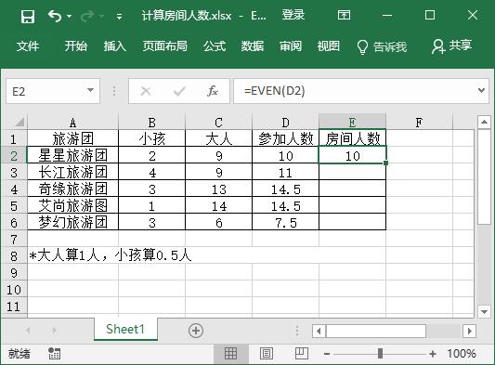
Task: Expand the Name Box dropdown arrow
Action: point(90,91)
